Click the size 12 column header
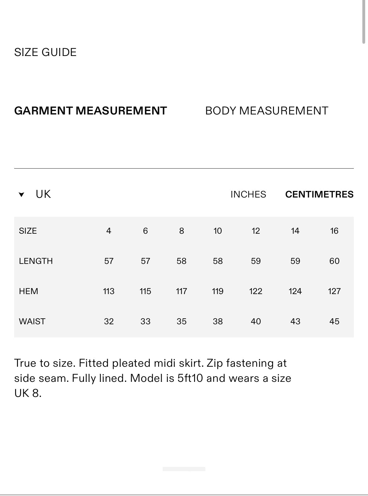 [256, 231]
